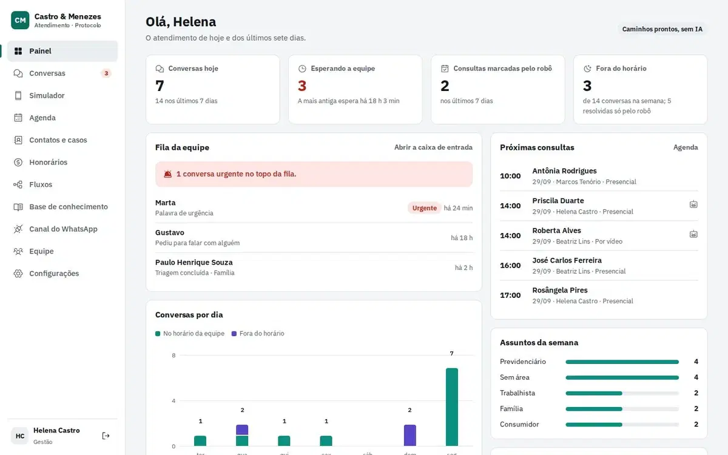Click the HC user avatar

click(x=20, y=436)
